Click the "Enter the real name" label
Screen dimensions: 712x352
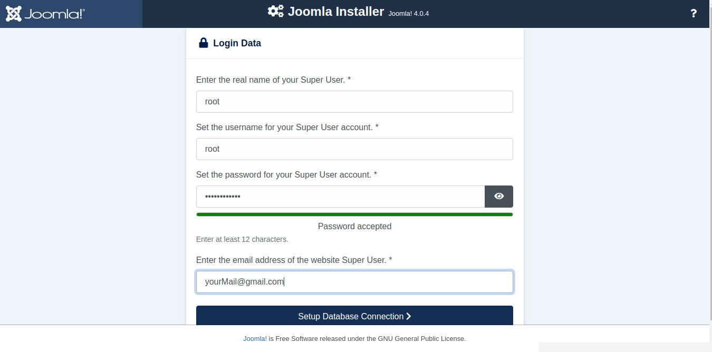coord(273,80)
